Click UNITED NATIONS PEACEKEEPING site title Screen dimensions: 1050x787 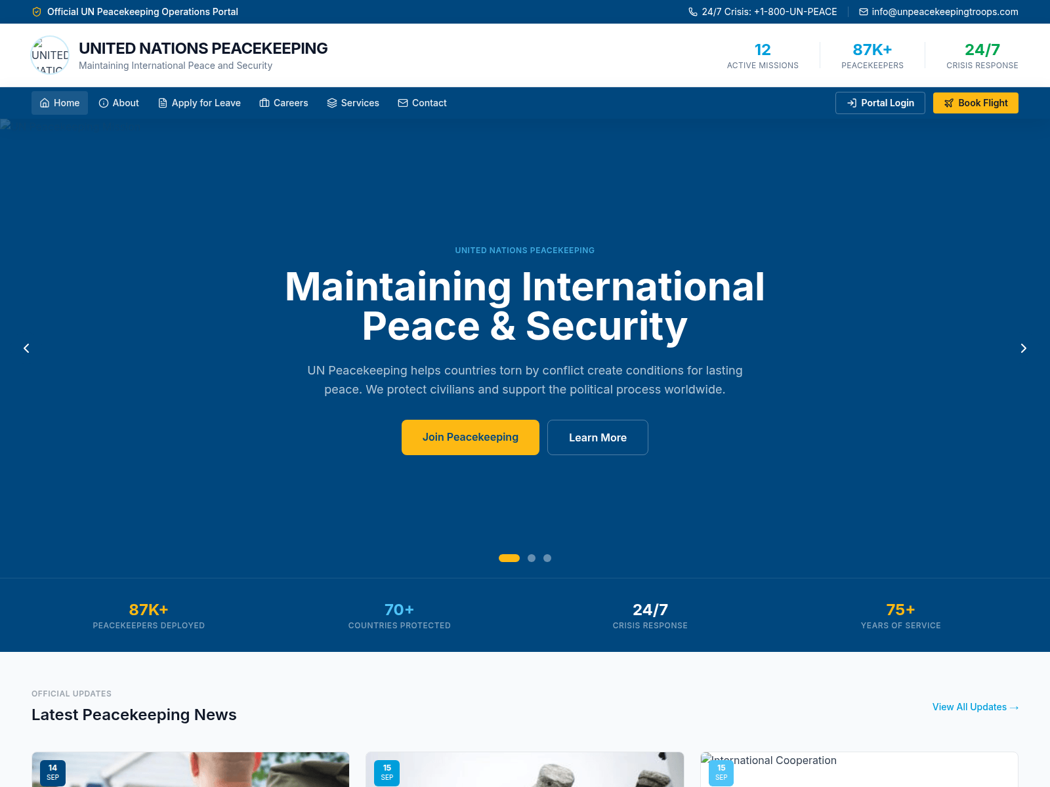pyautogui.click(x=203, y=49)
